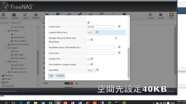Click the dialog vertical scrollbar thumb
This screenshot has width=186, height=104.
[x=128, y=63]
